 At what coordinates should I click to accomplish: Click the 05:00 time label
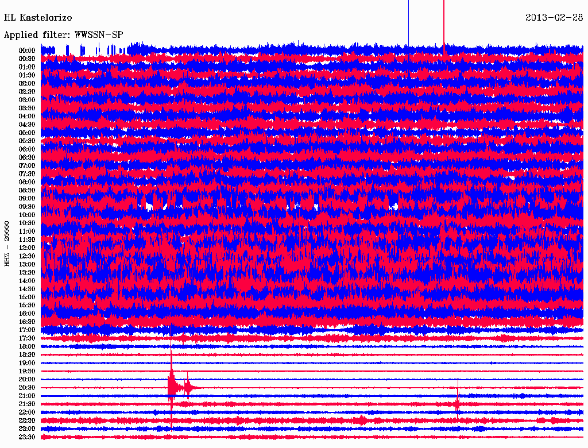(x=27, y=133)
